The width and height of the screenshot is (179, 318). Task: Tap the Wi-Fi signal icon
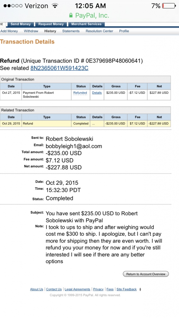[x=55, y=6]
